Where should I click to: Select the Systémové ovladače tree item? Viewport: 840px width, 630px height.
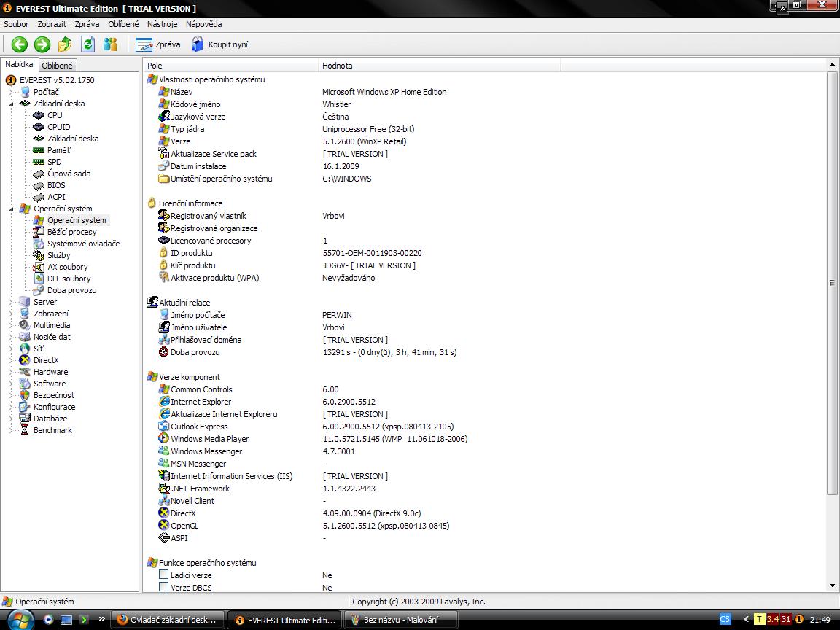click(x=83, y=244)
